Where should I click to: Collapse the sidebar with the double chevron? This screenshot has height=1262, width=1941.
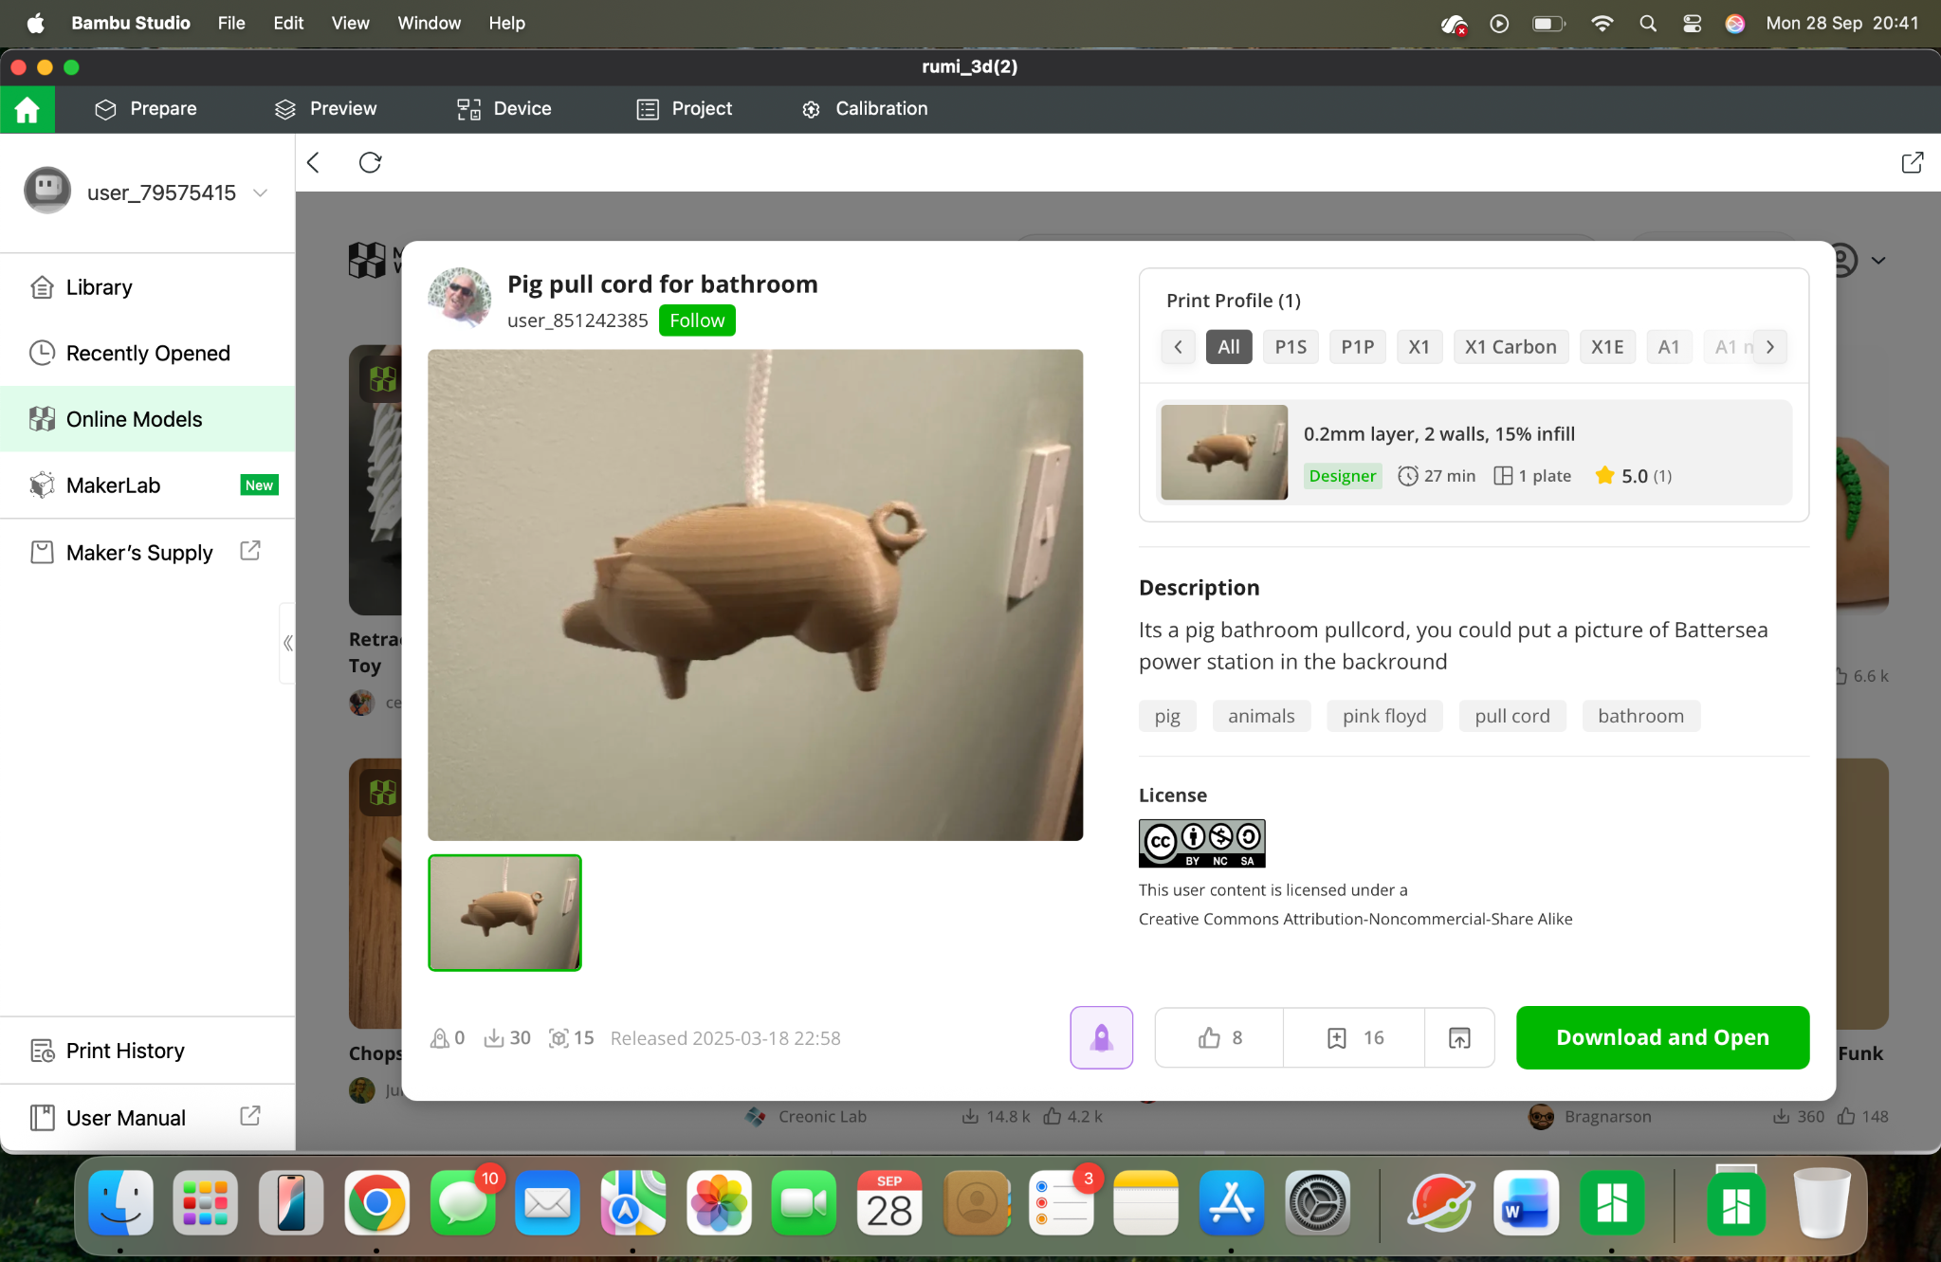287,643
